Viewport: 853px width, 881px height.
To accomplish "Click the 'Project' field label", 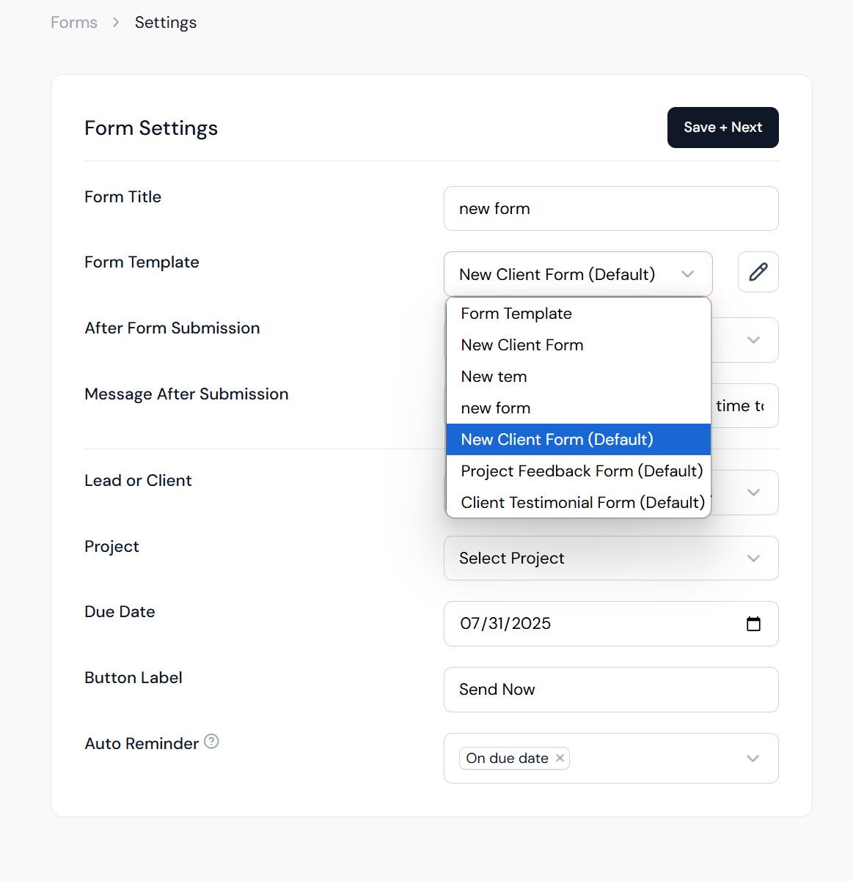I will [x=111, y=547].
